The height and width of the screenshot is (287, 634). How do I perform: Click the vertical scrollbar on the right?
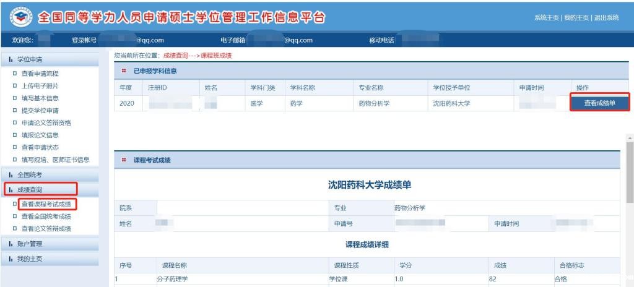point(630,173)
